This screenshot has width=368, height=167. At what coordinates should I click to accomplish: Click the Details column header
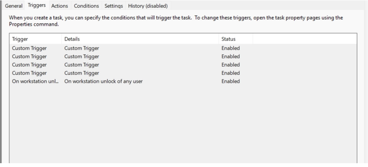click(140, 39)
